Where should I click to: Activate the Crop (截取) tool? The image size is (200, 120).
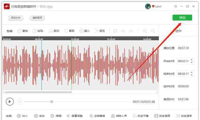(69, 31)
